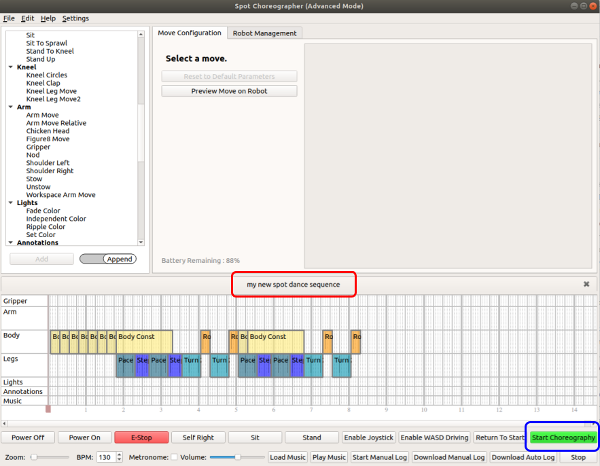Enable the Metronome checkbox
Image resolution: width=600 pixels, height=466 pixels.
pos(174,457)
